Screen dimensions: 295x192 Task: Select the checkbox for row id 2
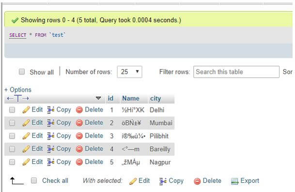click(x=12, y=123)
